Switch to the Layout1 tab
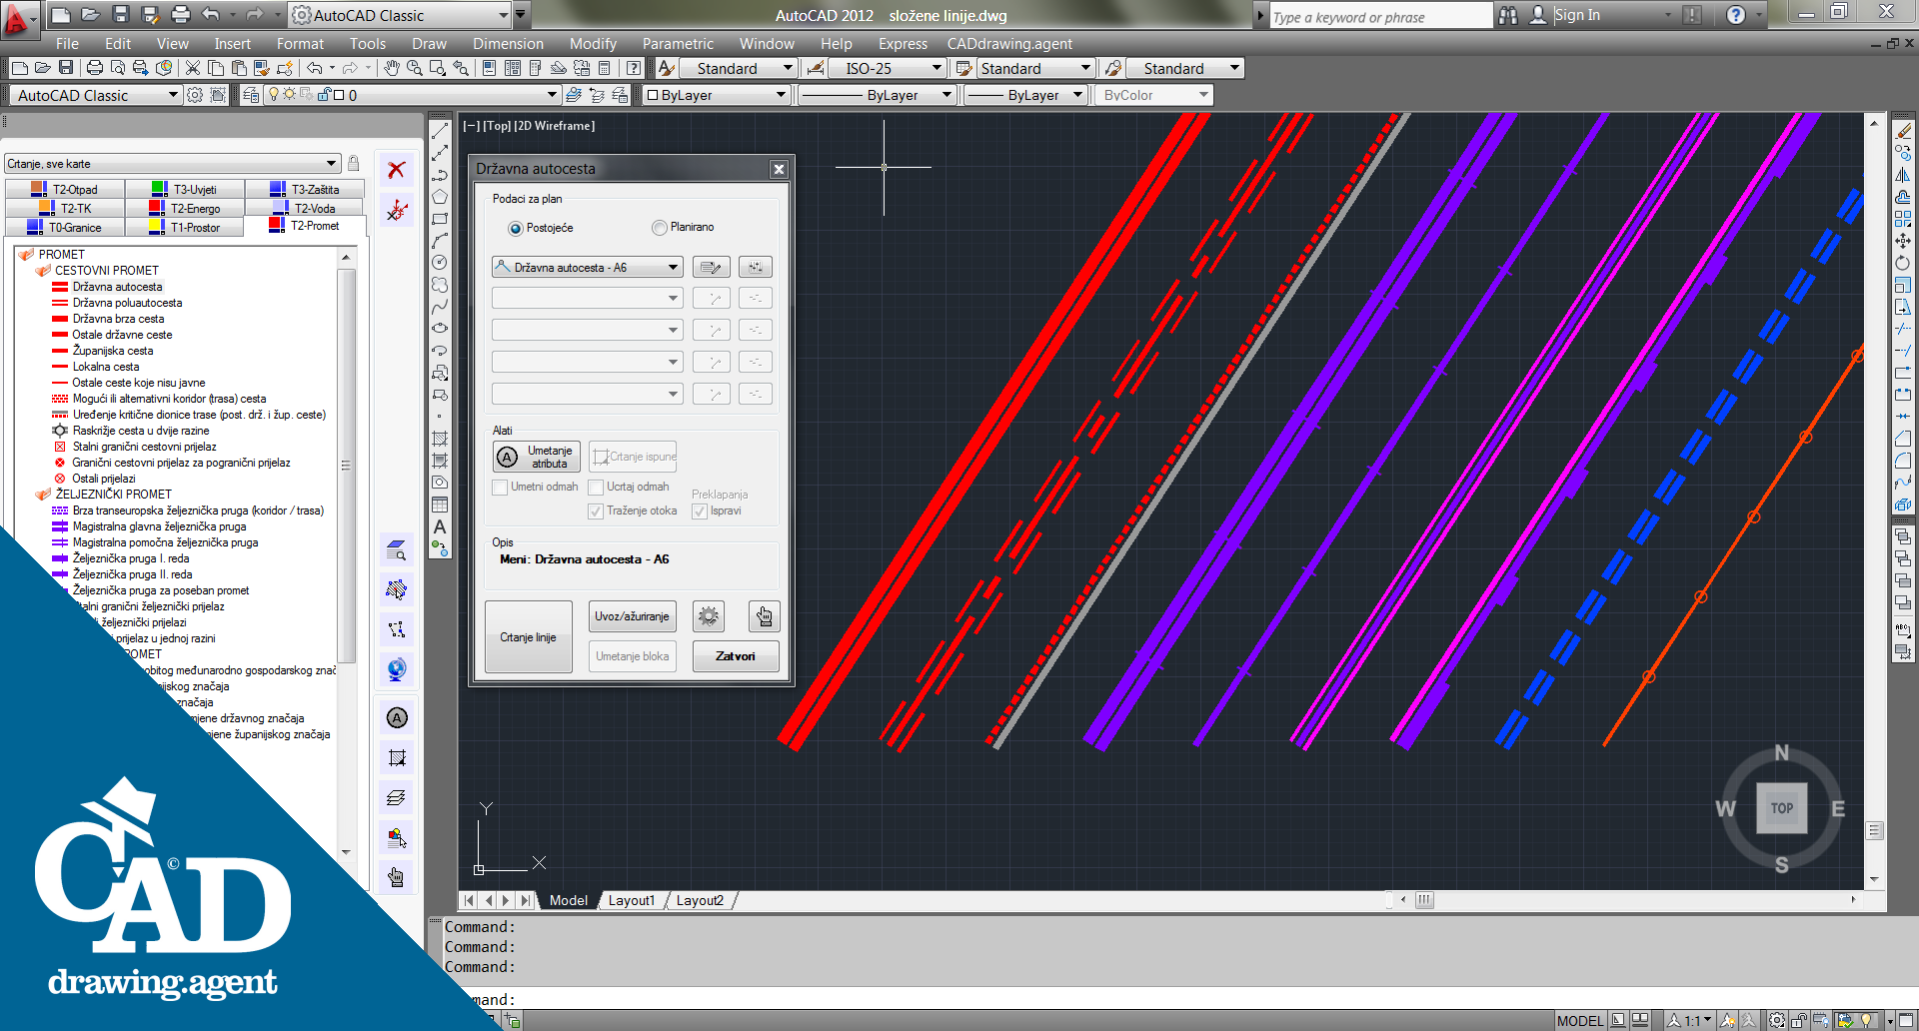Image resolution: width=1919 pixels, height=1031 pixels. pyautogui.click(x=632, y=900)
